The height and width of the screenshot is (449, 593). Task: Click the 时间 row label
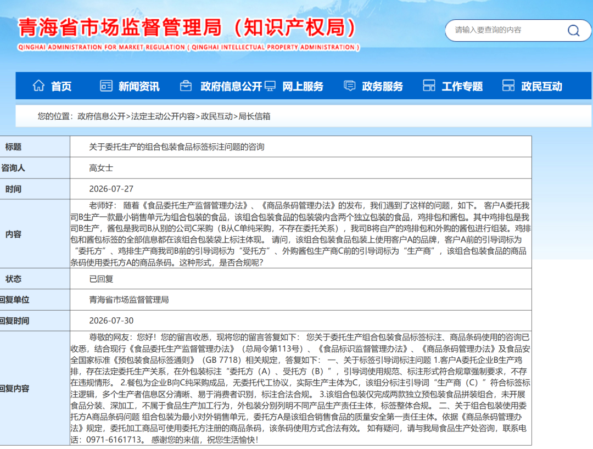point(13,189)
